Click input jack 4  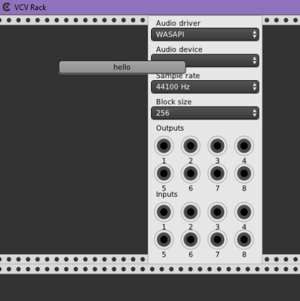244,212
